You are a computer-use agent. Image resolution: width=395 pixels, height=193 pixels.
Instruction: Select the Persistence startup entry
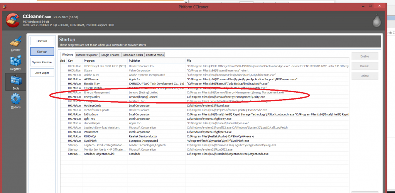(x=204, y=132)
